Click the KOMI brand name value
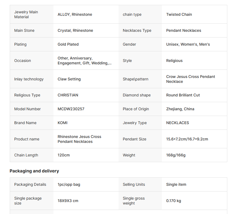 point(63,123)
